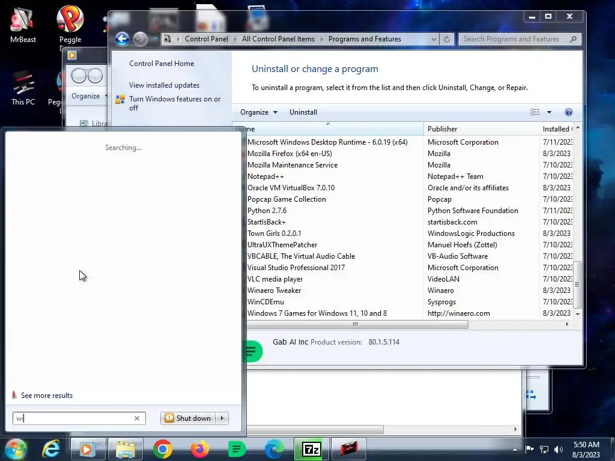Change list view layout icon
Image resolution: width=615 pixels, height=461 pixels.
coord(535,112)
